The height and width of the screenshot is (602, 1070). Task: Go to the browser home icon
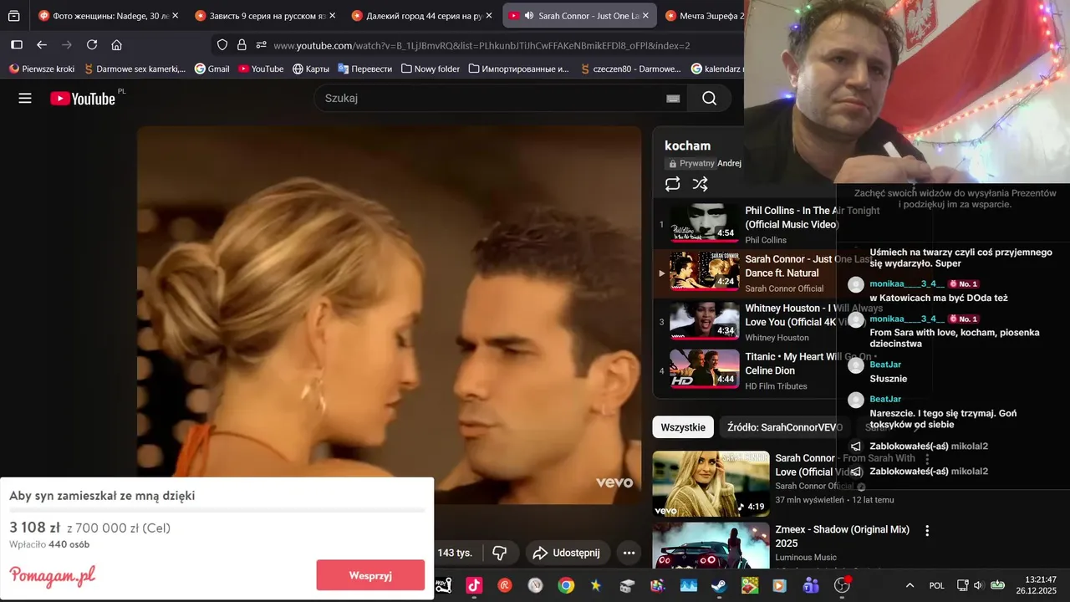point(117,45)
